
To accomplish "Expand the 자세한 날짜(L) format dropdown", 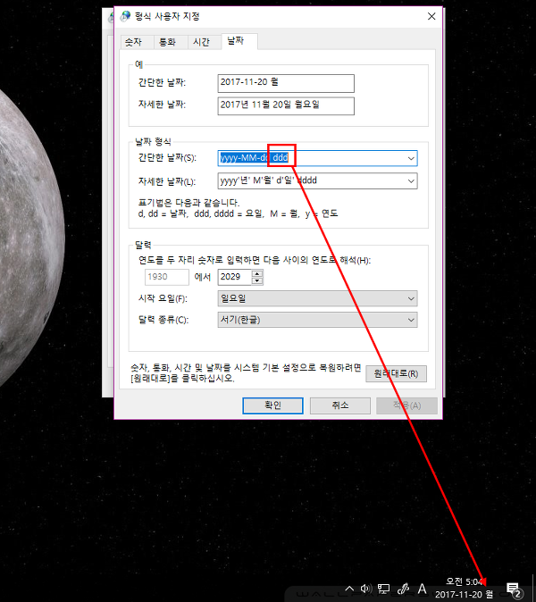I will (x=411, y=180).
